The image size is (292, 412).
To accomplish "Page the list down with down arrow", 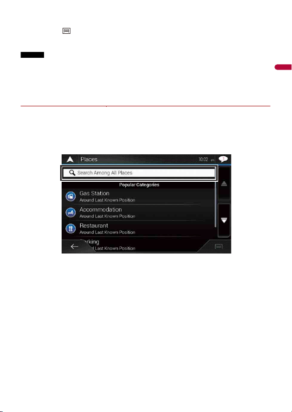I will coord(224,220).
